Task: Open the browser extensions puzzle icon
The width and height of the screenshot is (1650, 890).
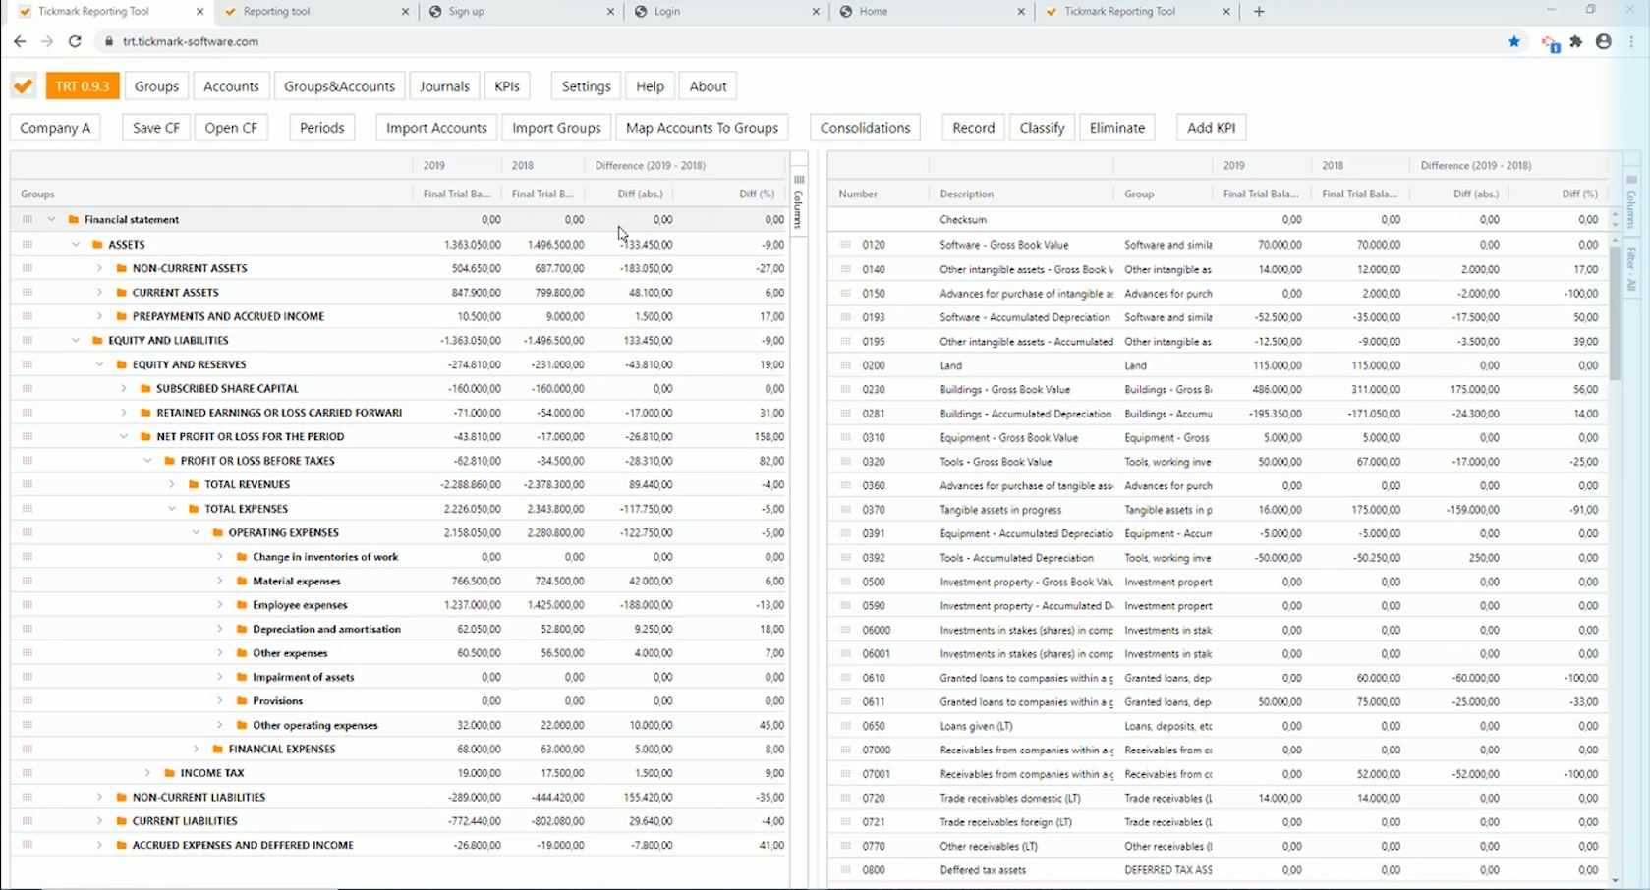Action: click(1577, 41)
